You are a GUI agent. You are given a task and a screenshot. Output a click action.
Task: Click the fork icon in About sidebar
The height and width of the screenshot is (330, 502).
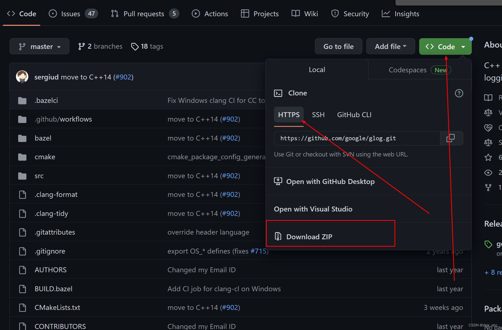[x=488, y=188]
